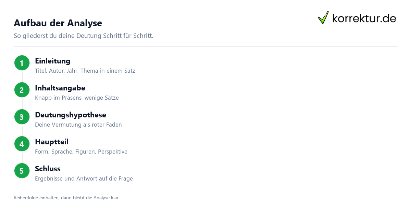
Task: Click the Einleitung heading
Action: [53, 61]
